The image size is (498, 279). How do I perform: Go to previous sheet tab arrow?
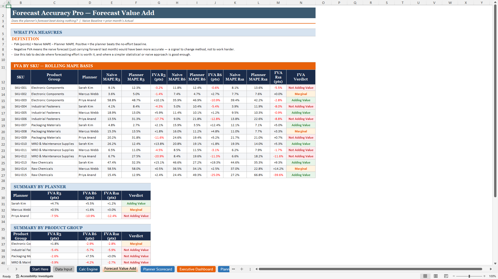(8, 269)
